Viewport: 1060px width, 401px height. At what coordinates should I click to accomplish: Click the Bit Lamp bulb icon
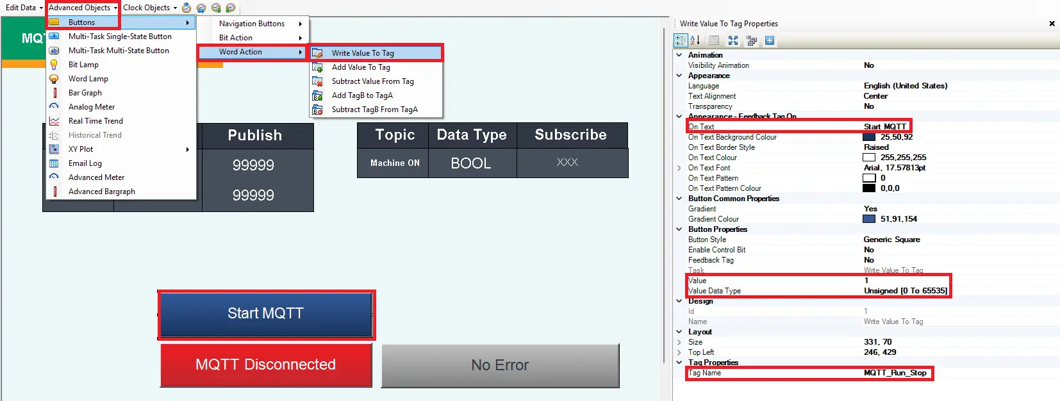[54, 65]
